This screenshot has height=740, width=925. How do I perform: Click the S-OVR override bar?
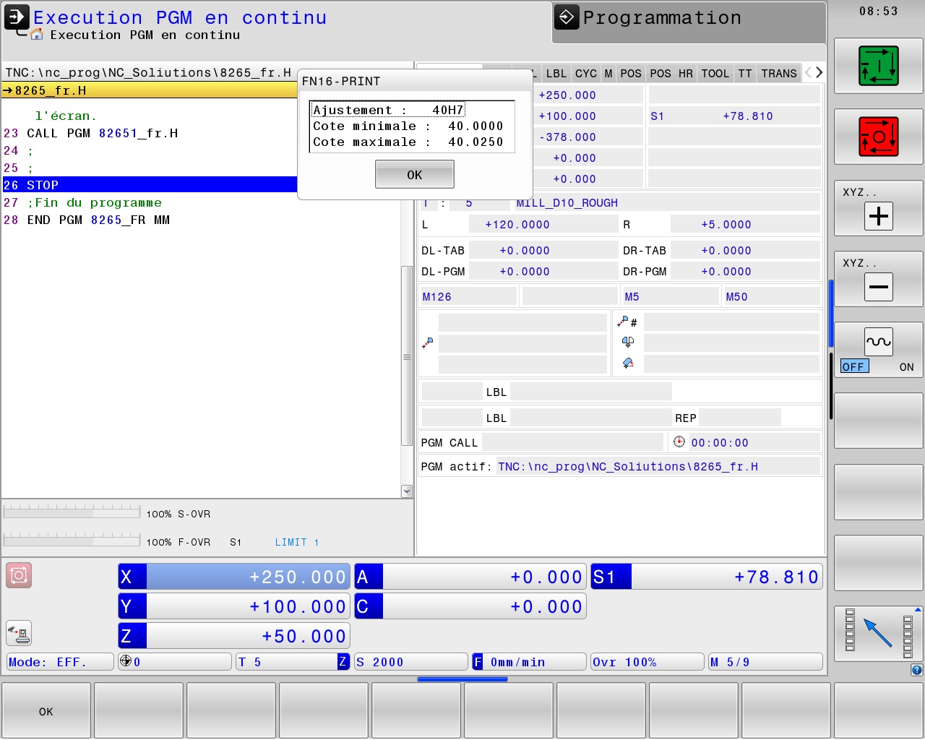point(72,512)
